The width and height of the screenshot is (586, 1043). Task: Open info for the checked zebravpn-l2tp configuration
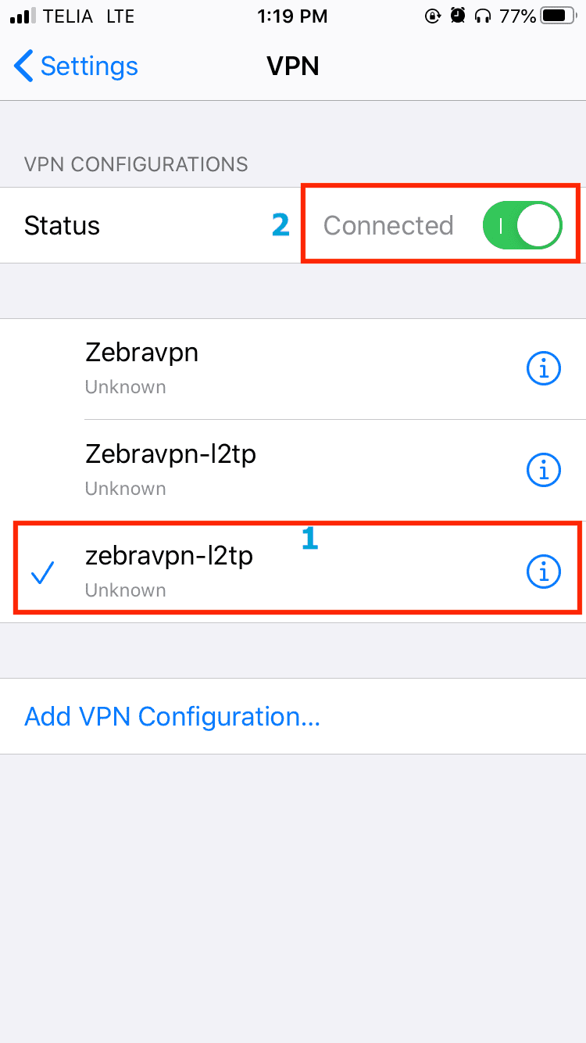point(544,572)
